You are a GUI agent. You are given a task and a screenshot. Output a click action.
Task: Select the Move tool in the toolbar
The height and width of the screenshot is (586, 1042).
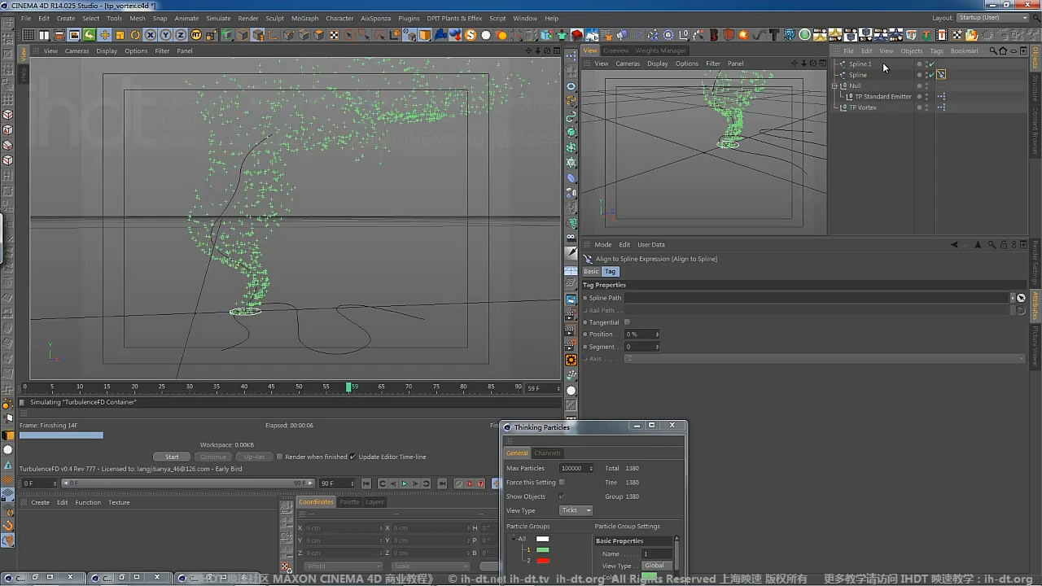coord(104,34)
